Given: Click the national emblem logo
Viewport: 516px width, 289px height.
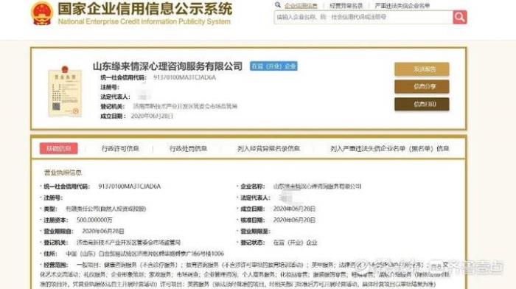Looking at the screenshot, I should click(x=42, y=14).
